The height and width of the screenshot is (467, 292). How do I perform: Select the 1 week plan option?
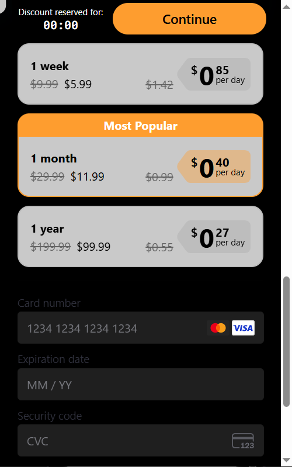pyautogui.click(x=141, y=74)
